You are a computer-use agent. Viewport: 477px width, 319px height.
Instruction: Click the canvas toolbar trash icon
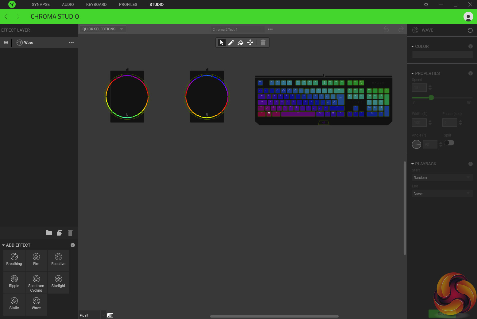tap(263, 43)
